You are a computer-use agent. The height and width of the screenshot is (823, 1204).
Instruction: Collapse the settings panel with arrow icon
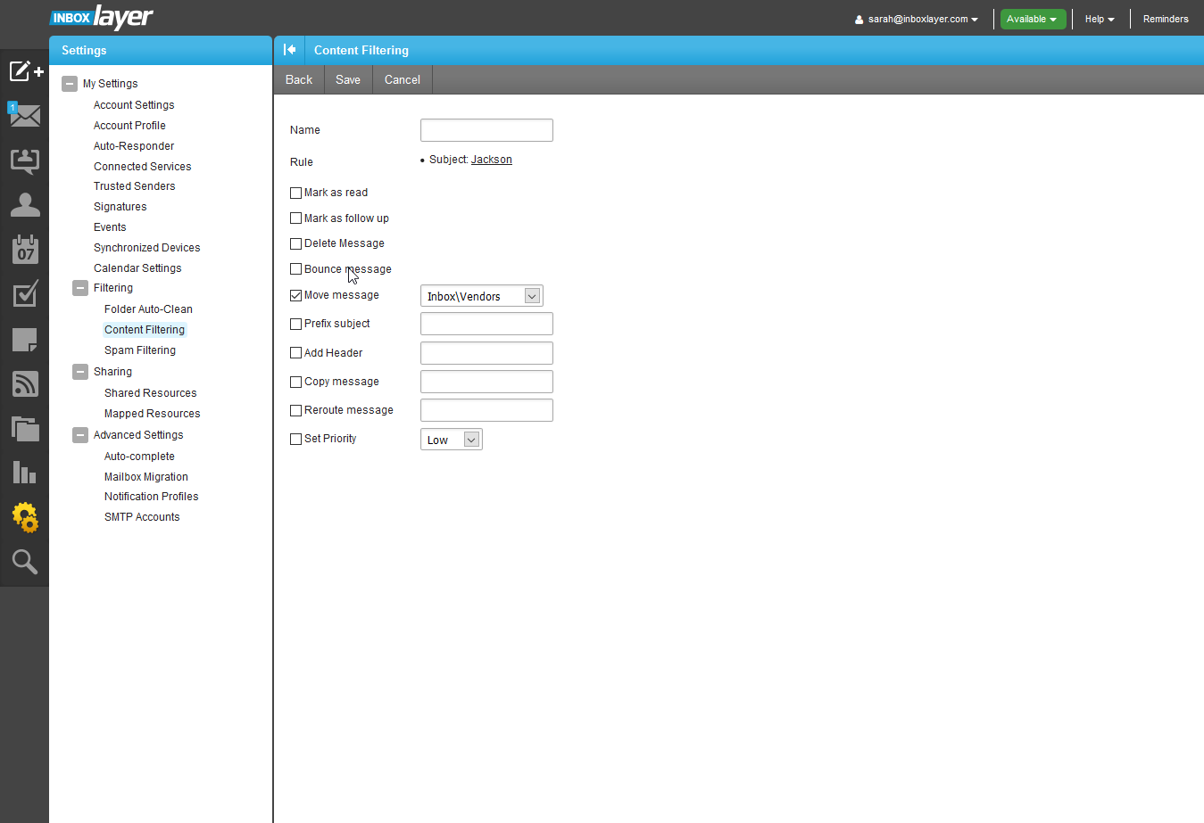pyautogui.click(x=289, y=50)
